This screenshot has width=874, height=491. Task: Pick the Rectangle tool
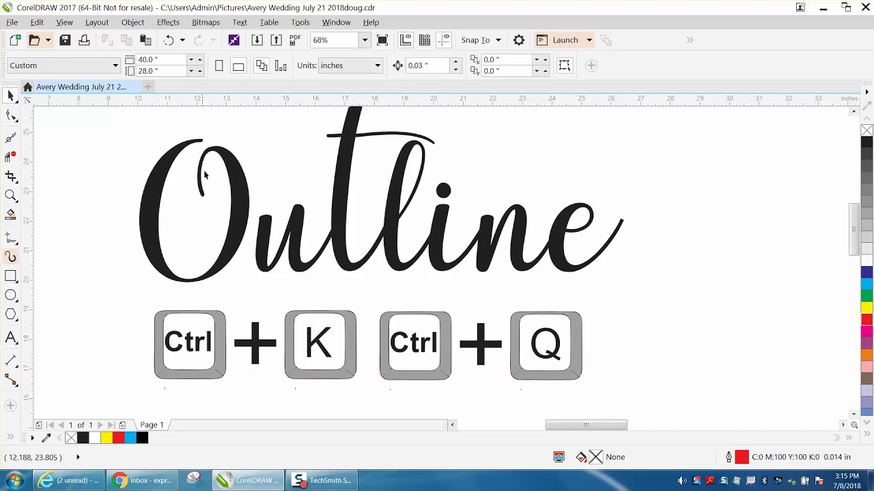[10, 276]
